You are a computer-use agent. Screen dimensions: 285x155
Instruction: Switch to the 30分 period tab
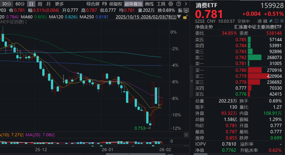tap(6, 4)
